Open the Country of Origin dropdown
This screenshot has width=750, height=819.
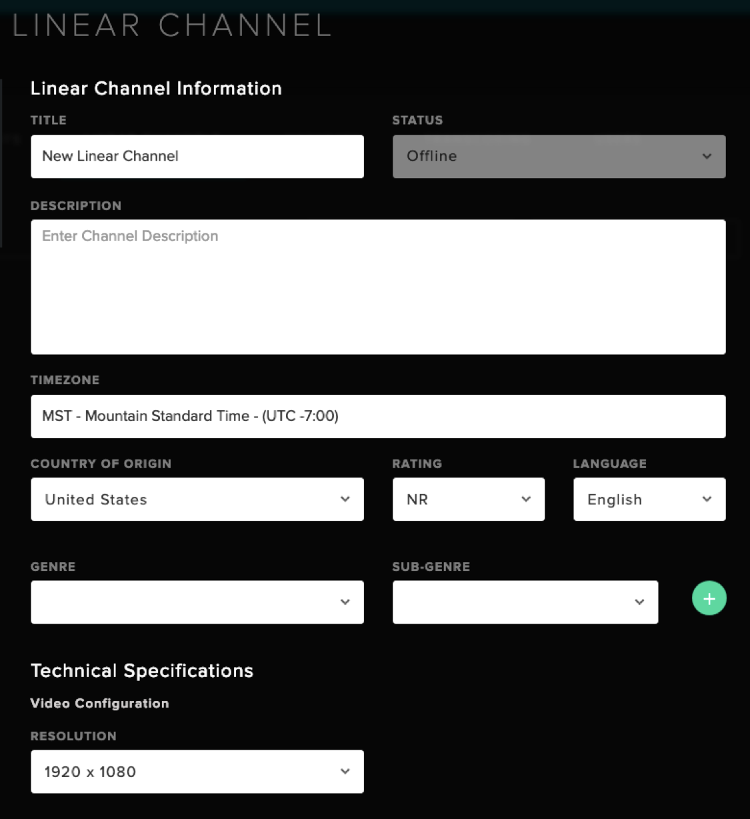[x=197, y=499]
